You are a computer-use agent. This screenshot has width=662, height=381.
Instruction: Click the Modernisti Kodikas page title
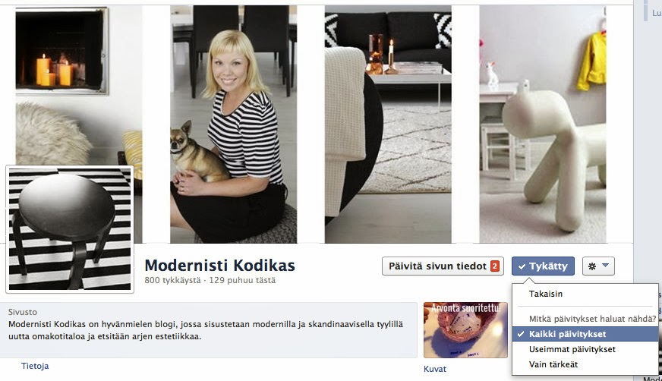(x=219, y=266)
